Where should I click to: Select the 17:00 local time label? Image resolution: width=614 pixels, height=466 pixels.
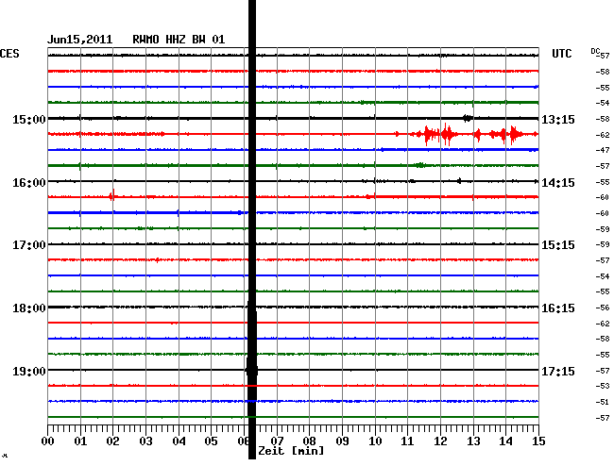pyautogui.click(x=29, y=245)
